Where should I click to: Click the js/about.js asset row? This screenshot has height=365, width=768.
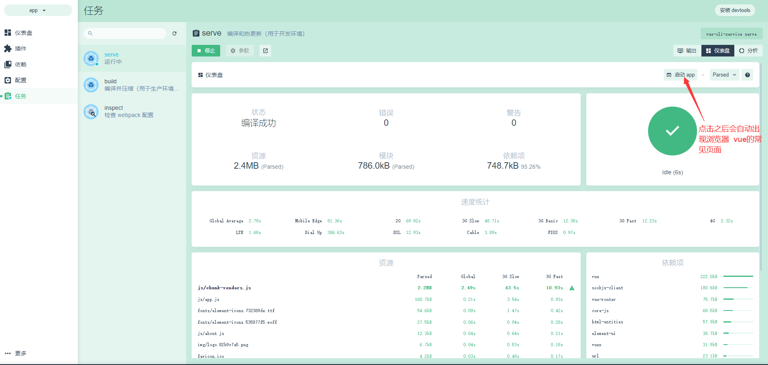click(386, 333)
